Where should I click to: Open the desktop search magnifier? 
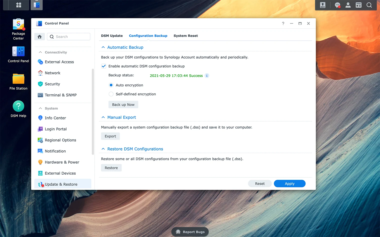point(369,5)
